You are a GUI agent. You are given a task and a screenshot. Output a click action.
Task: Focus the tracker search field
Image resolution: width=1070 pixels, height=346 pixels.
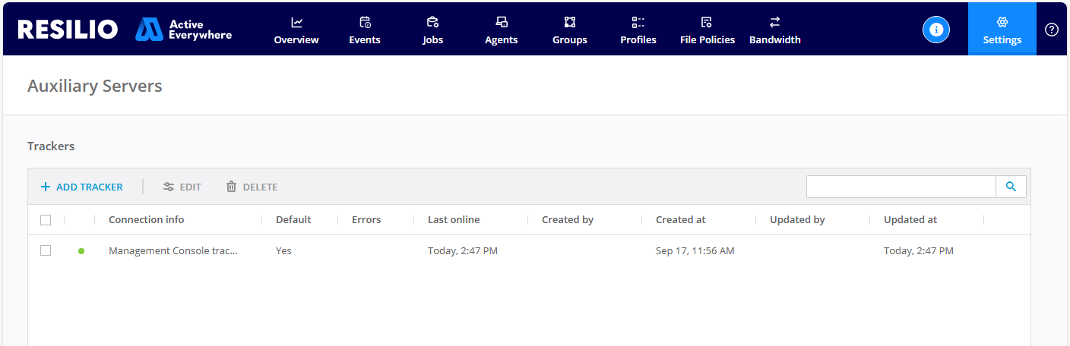[901, 187]
